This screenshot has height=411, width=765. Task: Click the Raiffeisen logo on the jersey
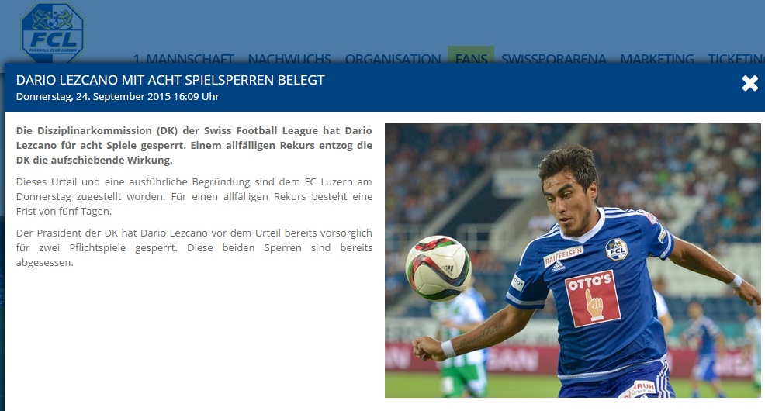562,257
